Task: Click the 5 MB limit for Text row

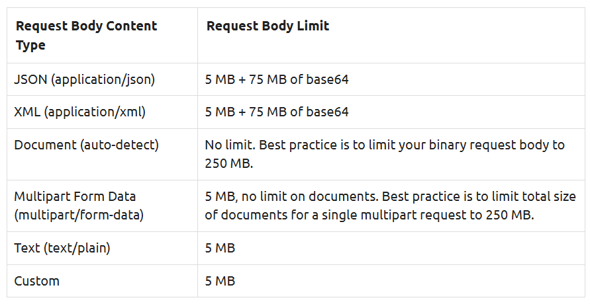Action: [220, 249]
